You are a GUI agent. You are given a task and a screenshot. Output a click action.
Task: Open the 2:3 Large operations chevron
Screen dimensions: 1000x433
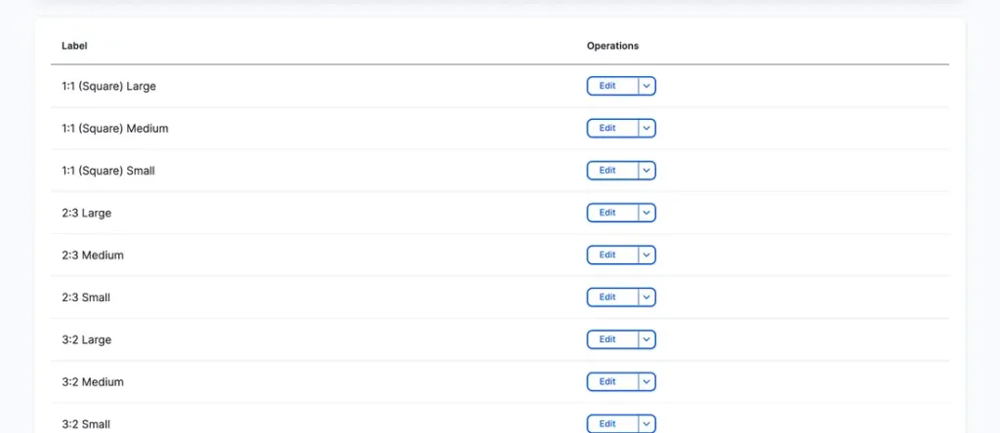(x=646, y=213)
